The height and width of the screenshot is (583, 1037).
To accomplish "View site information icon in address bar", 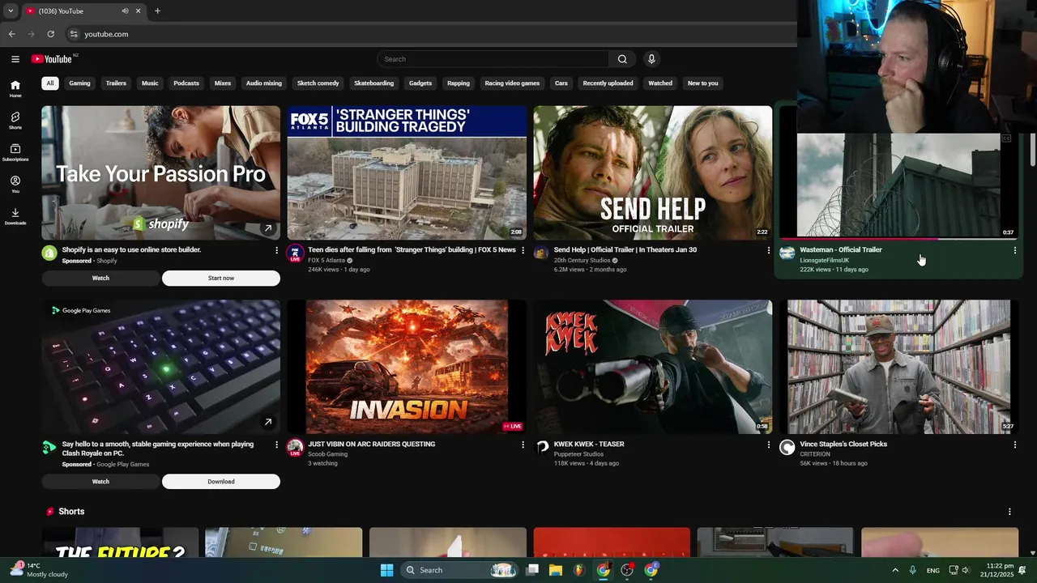I will 73,34.
